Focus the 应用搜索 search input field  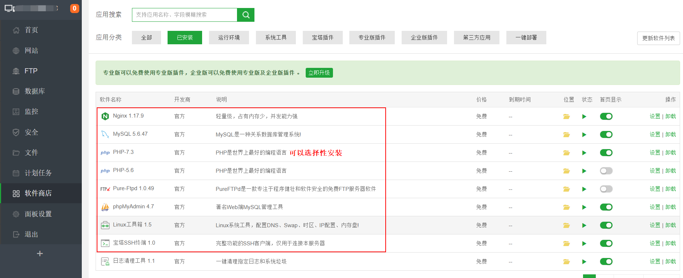click(x=185, y=15)
